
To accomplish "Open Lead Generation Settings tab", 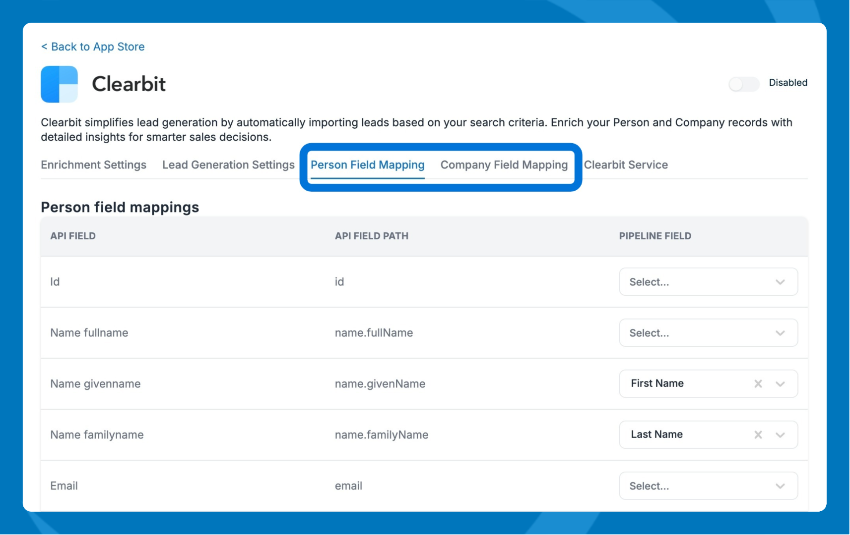I will (x=228, y=165).
